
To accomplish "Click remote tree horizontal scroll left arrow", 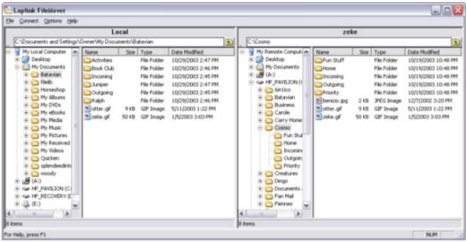I will (242, 213).
